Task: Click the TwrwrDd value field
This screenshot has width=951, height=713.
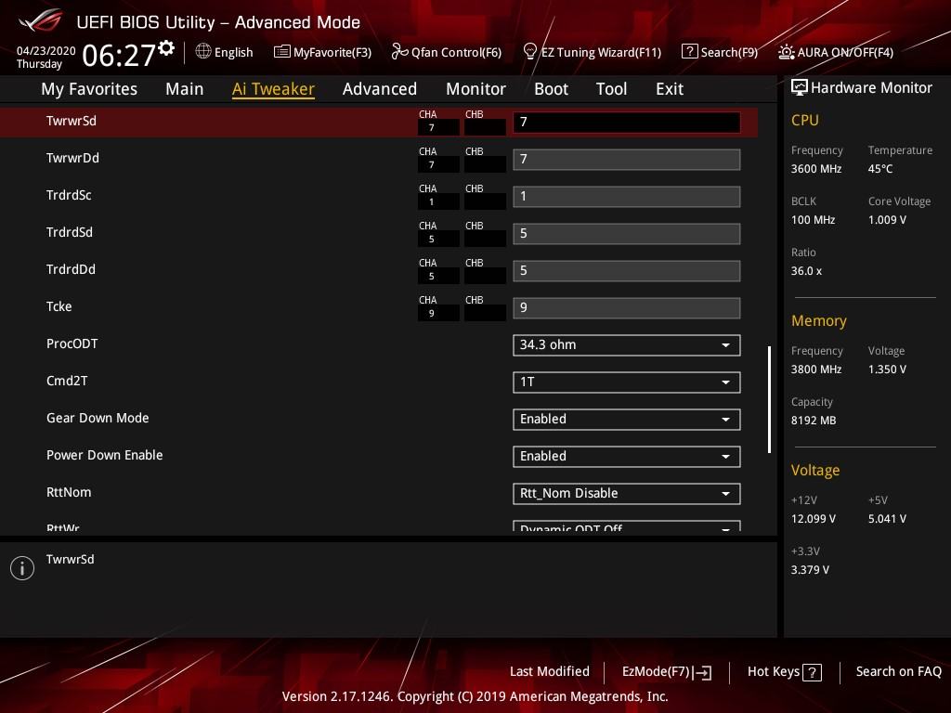Action: point(627,160)
